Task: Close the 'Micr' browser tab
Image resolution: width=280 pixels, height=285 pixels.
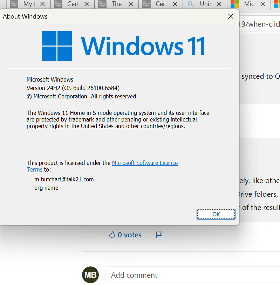Action: pos(262,4)
